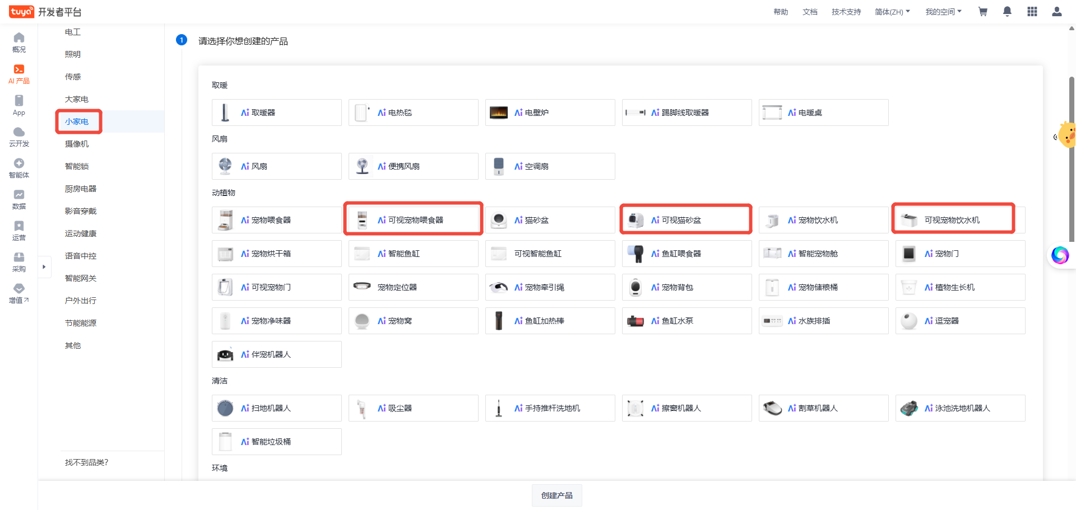Expand the collapsed sidebar arrow handle

point(44,267)
